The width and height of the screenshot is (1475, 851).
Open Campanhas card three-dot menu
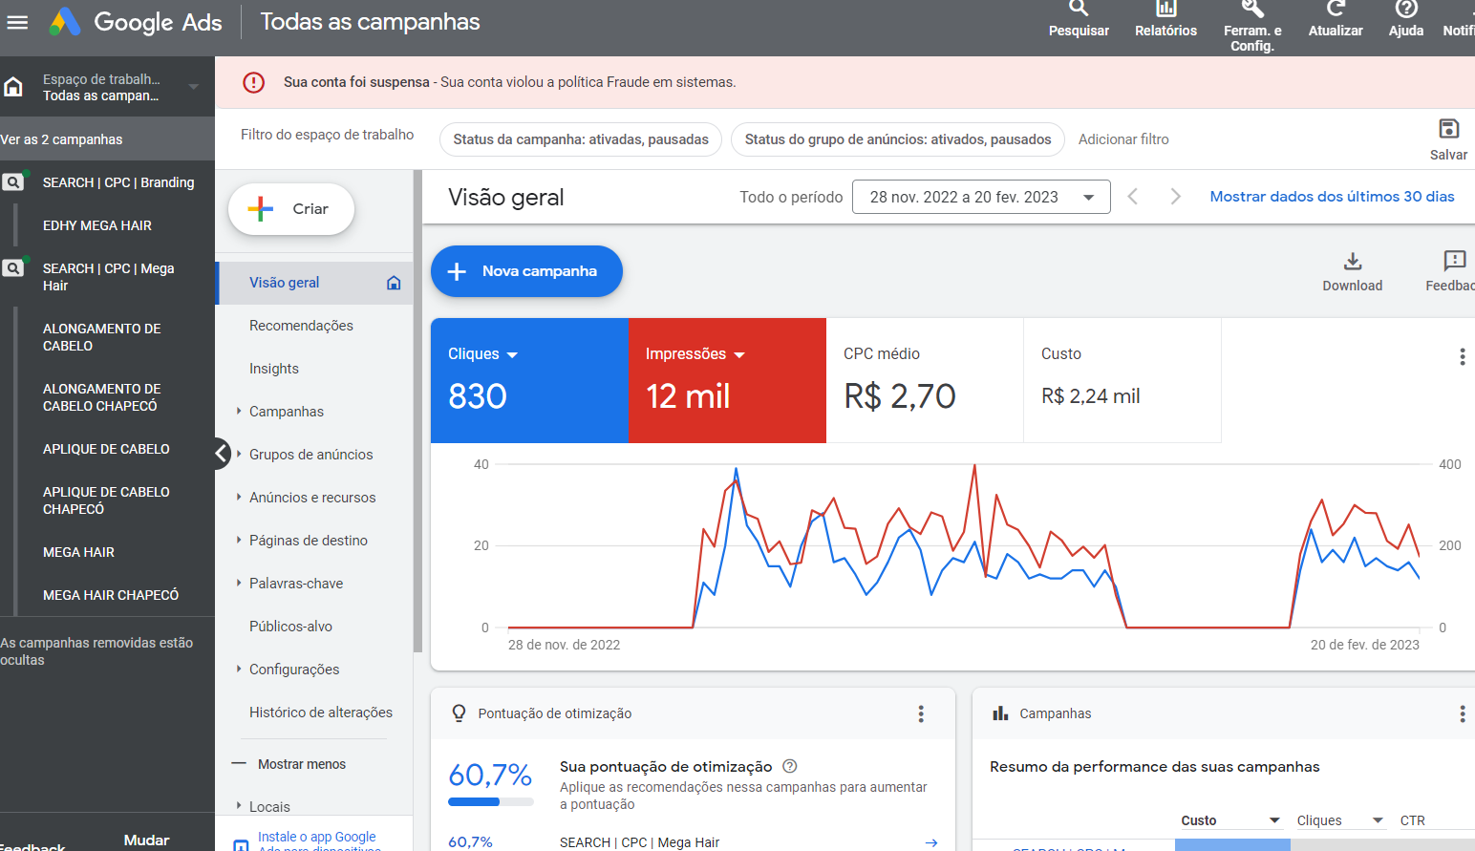[1462, 713]
